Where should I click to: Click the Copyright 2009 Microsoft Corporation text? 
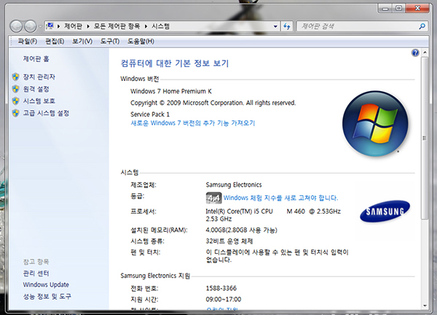coord(213,103)
